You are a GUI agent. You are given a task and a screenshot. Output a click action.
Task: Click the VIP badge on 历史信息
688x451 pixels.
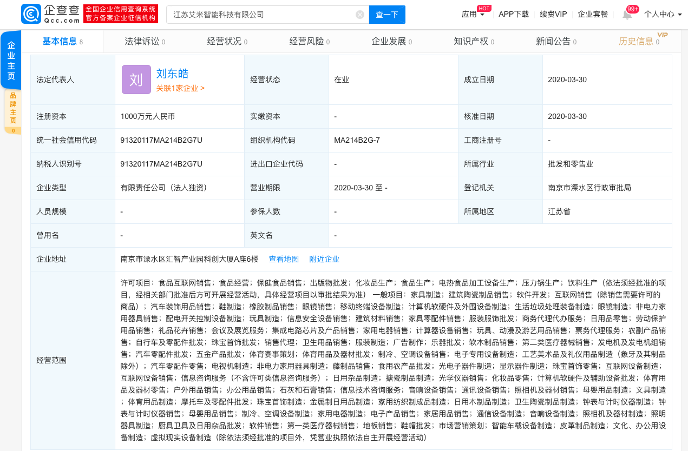663,34
